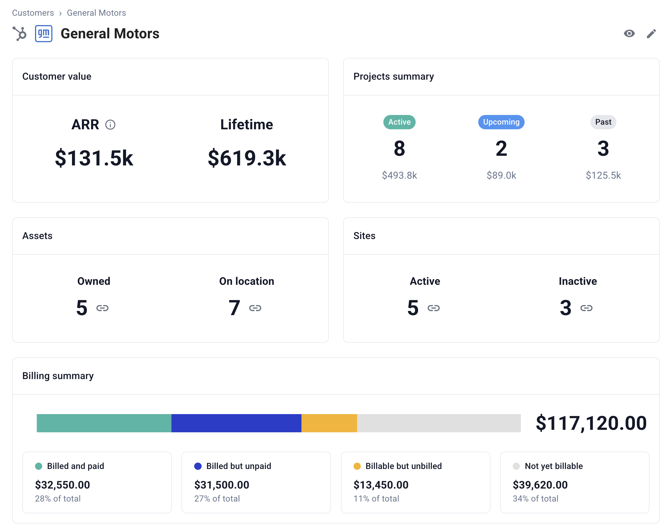Click the past projects count 3
668x531 pixels.
pyautogui.click(x=603, y=148)
